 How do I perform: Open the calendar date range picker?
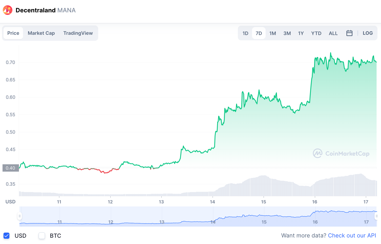click(x=349, y=33)
